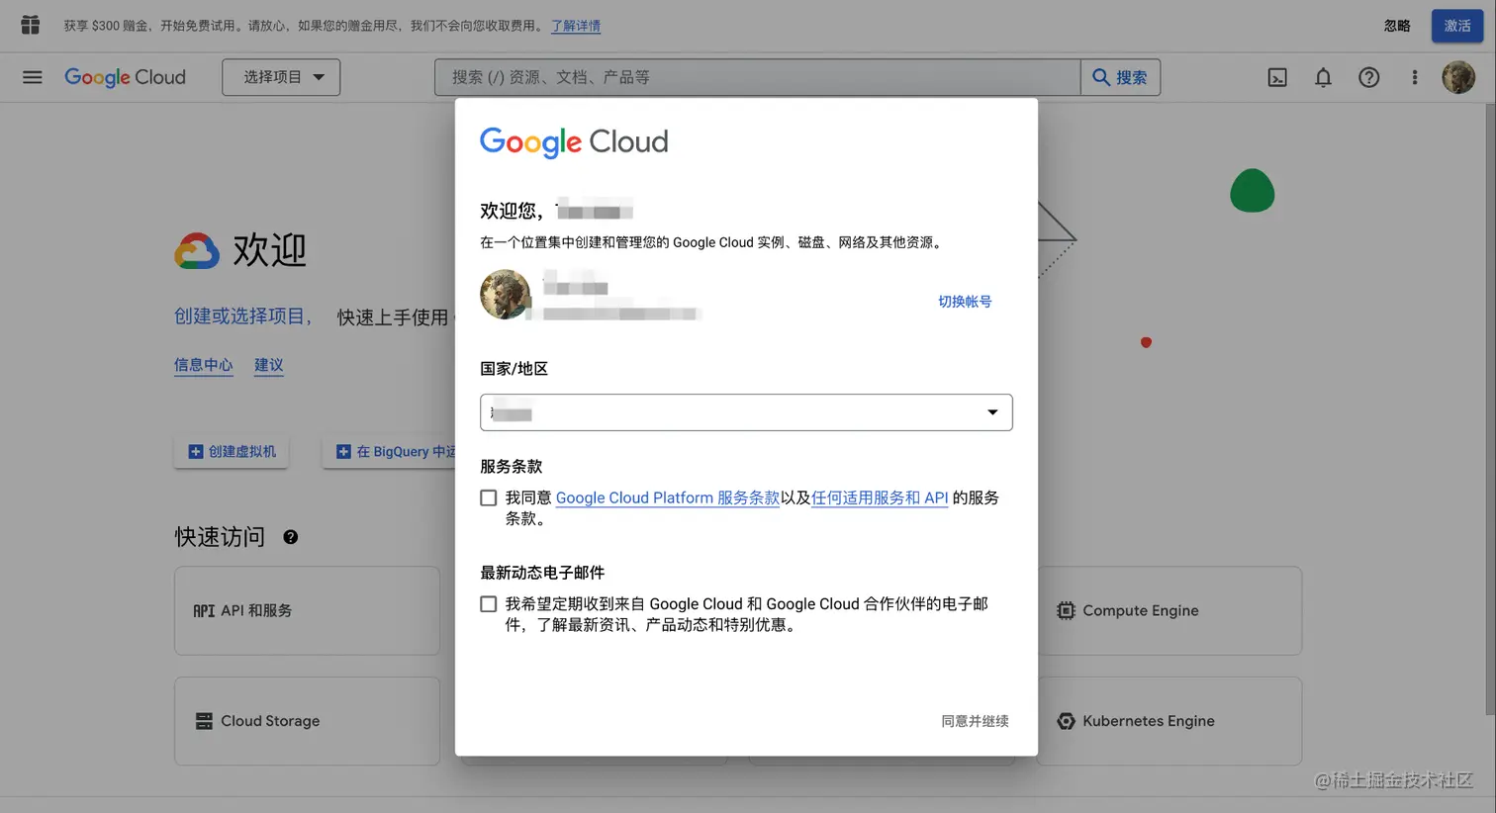Open the Cloud Storage quick access card
The width and height of the screenshot is (1496, 813).
[x=307, y=721]
